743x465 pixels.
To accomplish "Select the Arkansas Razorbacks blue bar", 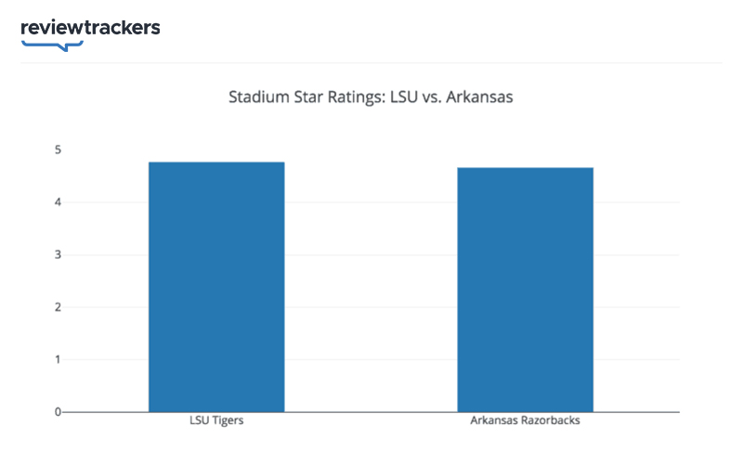I will (525, 290).
